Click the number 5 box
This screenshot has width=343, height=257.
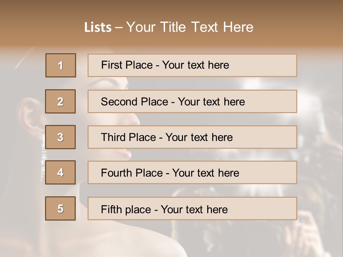(x=60, y=208)
